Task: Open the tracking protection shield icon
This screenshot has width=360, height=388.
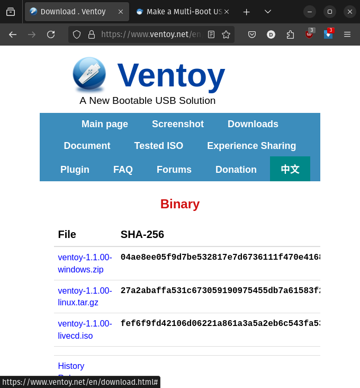Action: pyautogui.click(x=77, y=34)
